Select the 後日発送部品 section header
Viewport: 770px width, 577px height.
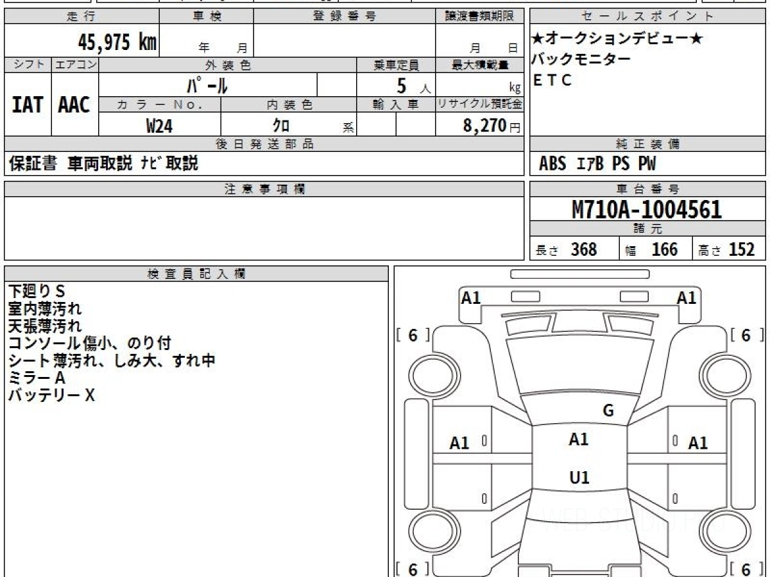(264, 144)
